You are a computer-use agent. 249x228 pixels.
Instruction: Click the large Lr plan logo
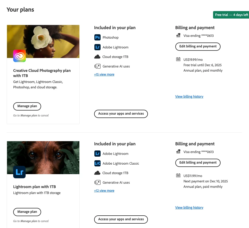pyautogui.click(x=19, y=172)
